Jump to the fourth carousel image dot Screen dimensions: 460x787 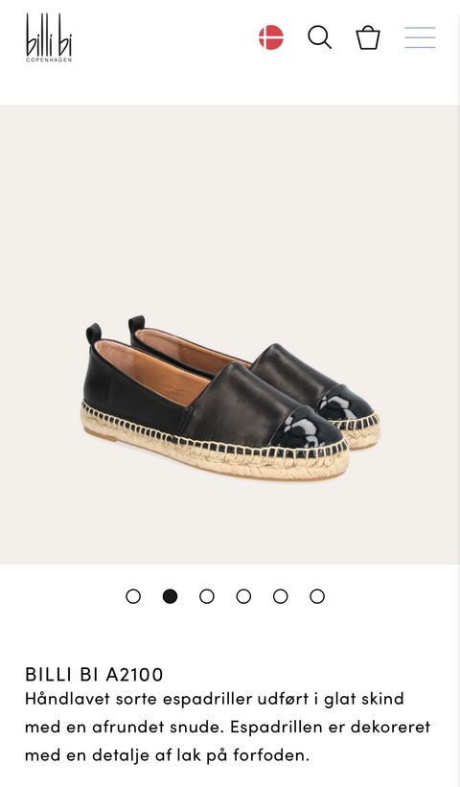[x=243, y=596]
